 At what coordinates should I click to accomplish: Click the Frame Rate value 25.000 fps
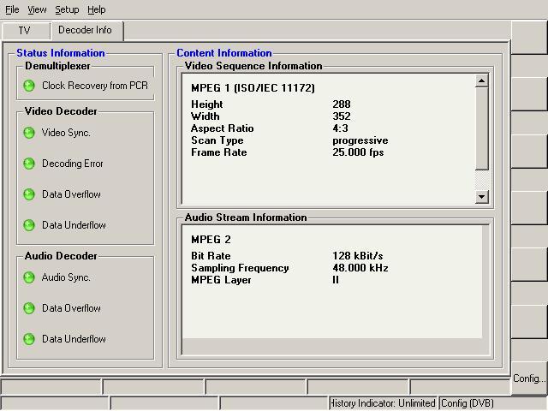tap(358, 152)
